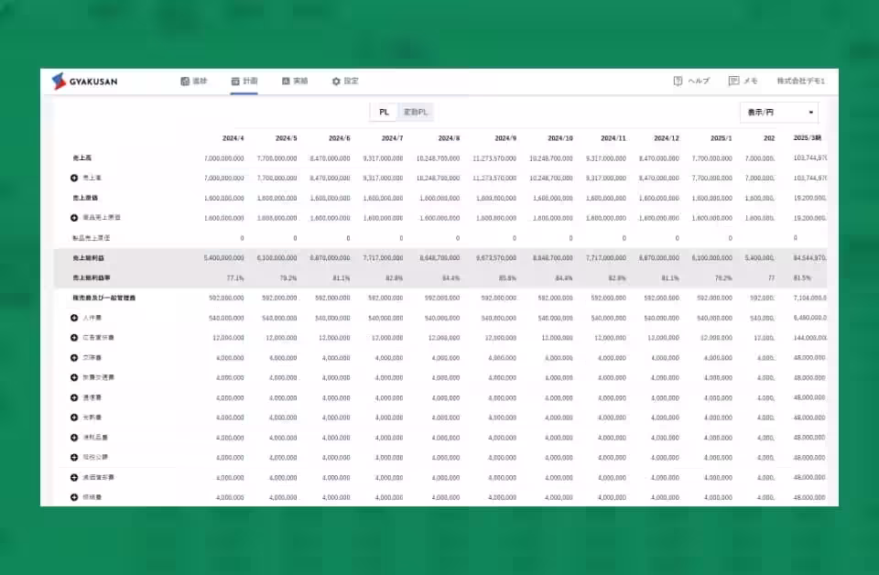879x575 pixels.
Task: Expand the 減価償却費 row
Action: tap(74, 477)
